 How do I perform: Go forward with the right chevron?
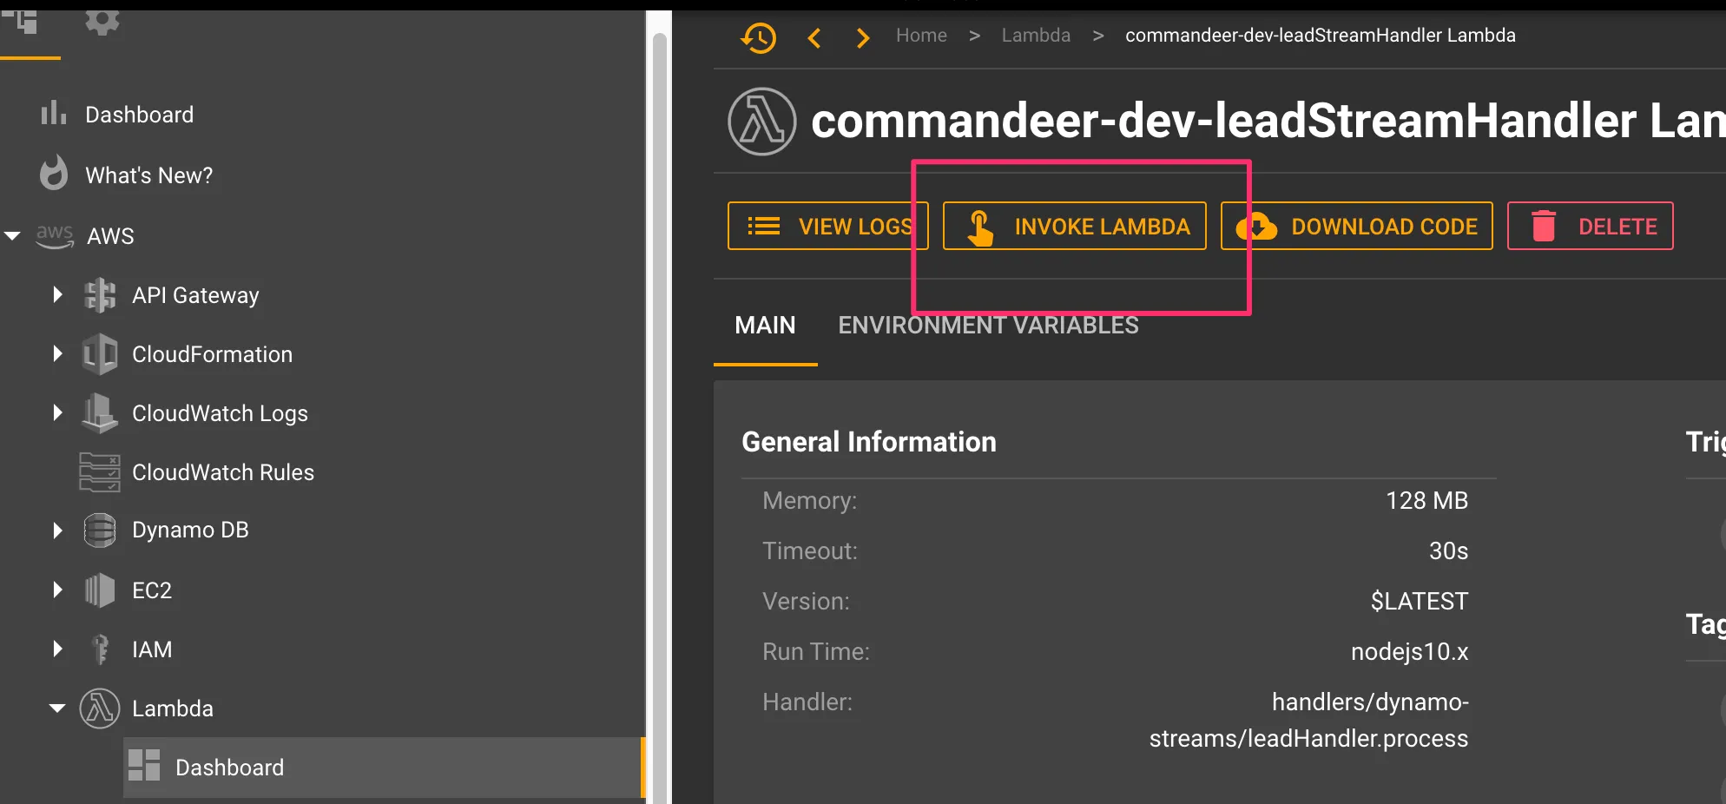click(x=862, y=37)
